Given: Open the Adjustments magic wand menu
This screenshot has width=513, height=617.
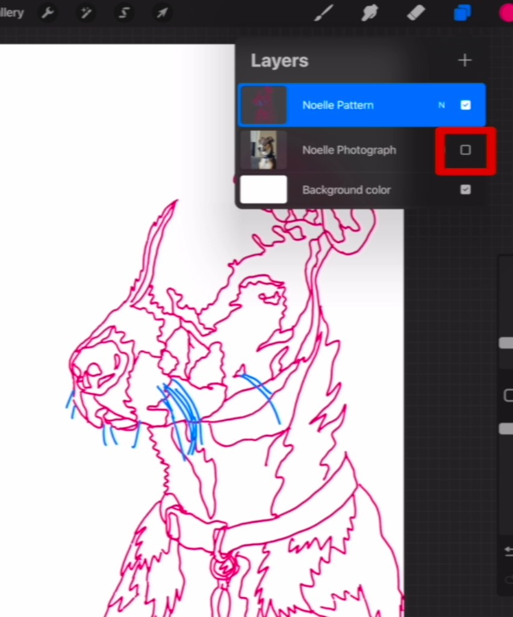Looking at the screenshot, I should pyautogui.click(x=85, y=13).
